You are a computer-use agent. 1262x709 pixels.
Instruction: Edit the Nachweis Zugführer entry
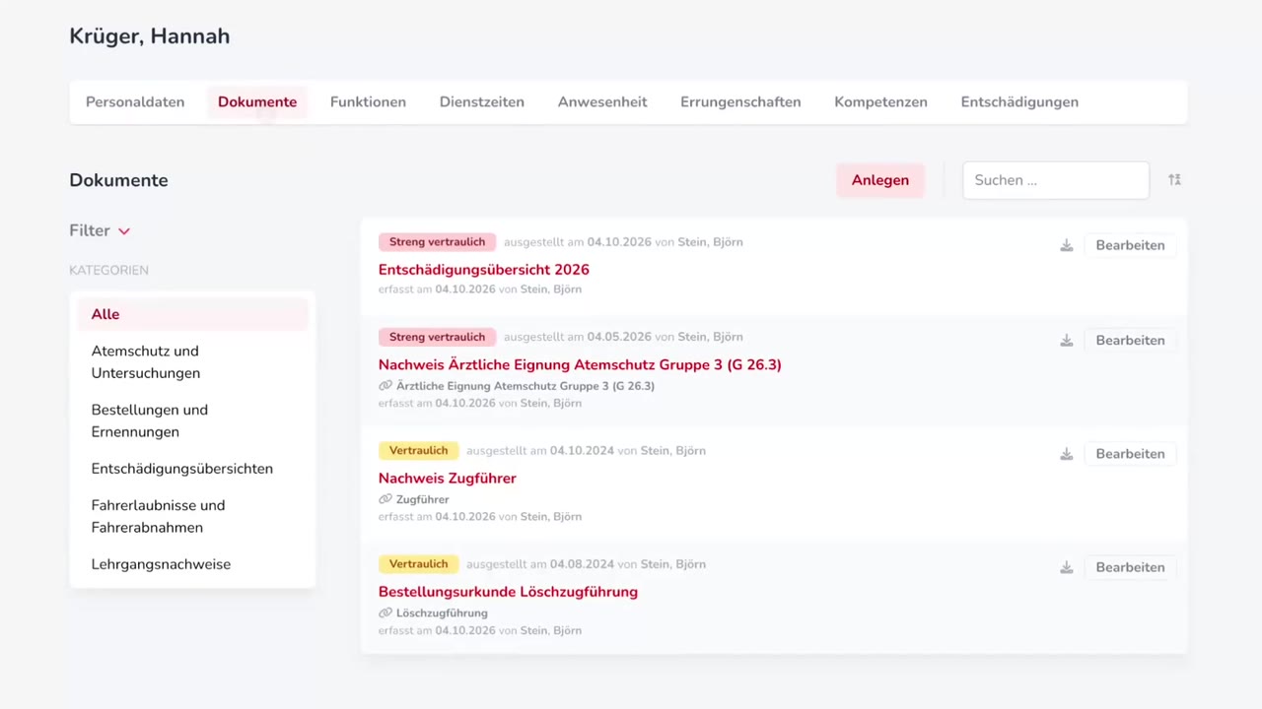point(1130,454)
